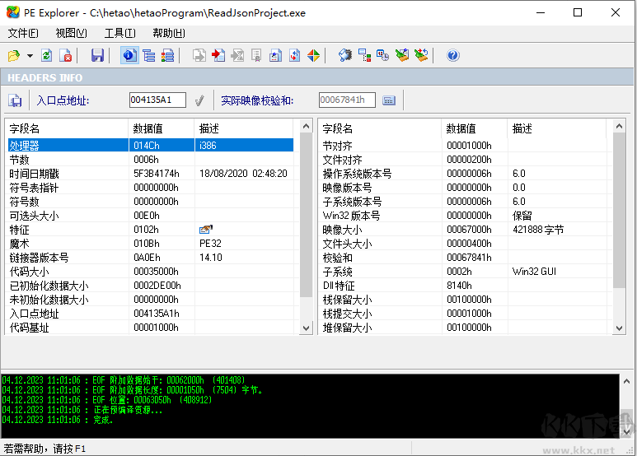
Task: Open the 工具(T) menu
Action: tap(119, 33)
